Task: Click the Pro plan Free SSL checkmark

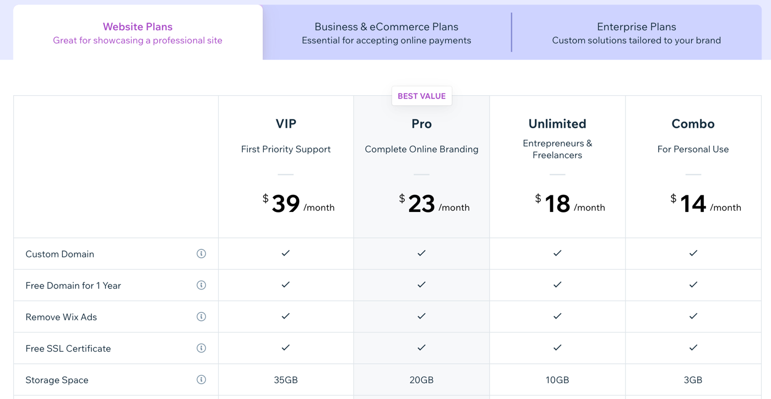Action: (421, 348)
